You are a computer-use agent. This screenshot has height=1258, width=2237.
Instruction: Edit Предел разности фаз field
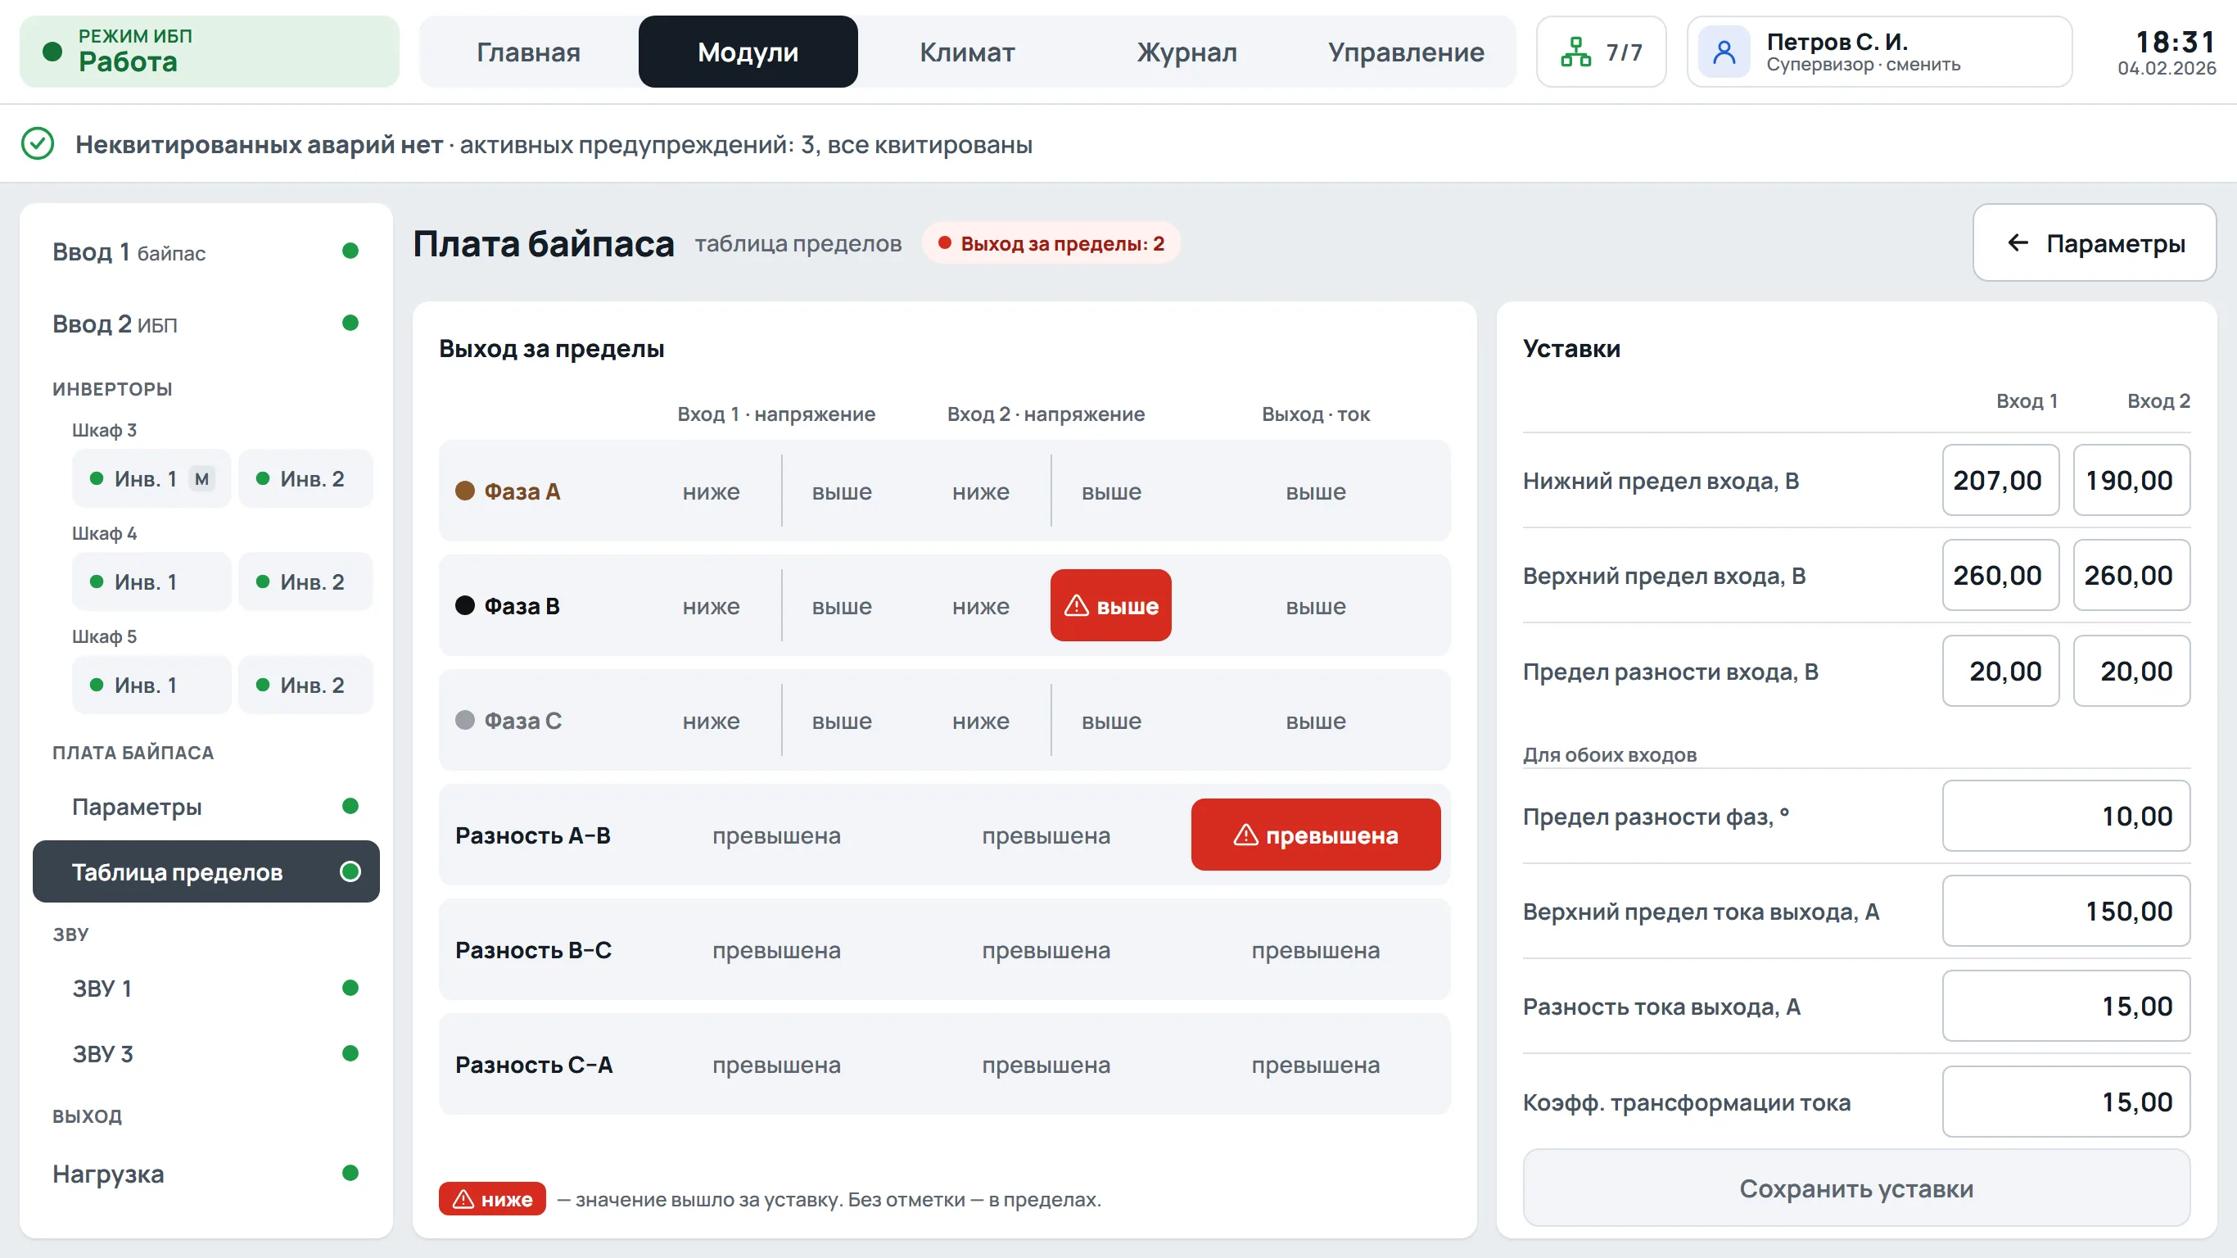[2067, 816]
